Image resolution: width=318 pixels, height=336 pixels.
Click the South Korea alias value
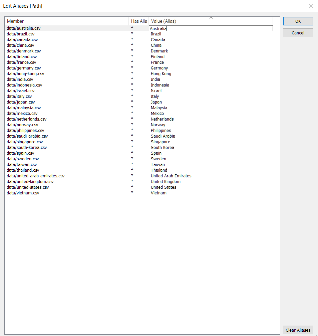(163, 147)
